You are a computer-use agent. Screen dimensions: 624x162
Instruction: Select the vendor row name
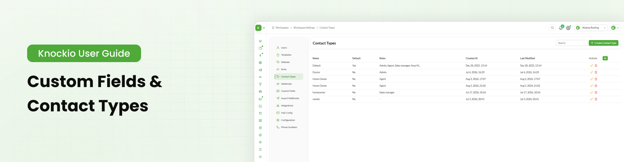pyautogui.click(x=316, y=99)
